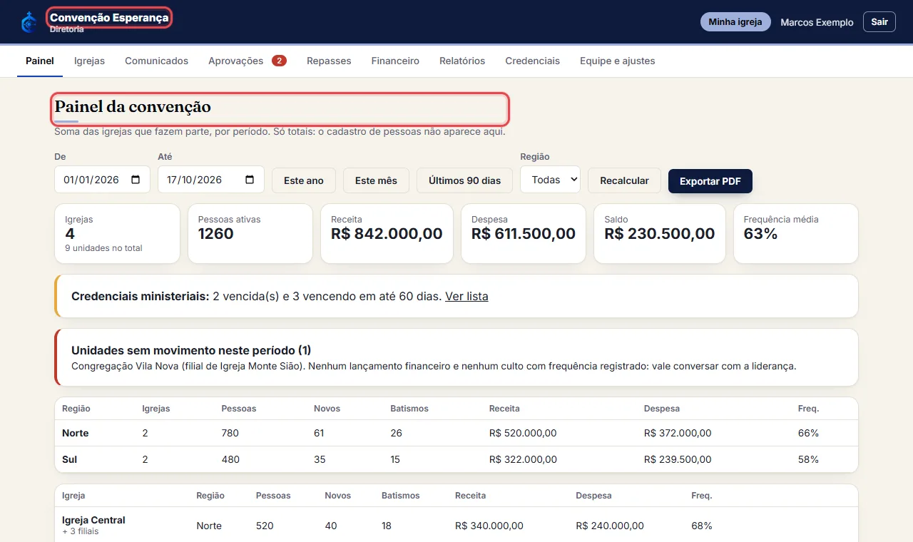913x542 pixels.
Task: Click the Sair button
Action: pyautogui.click(x=879, y=22)
